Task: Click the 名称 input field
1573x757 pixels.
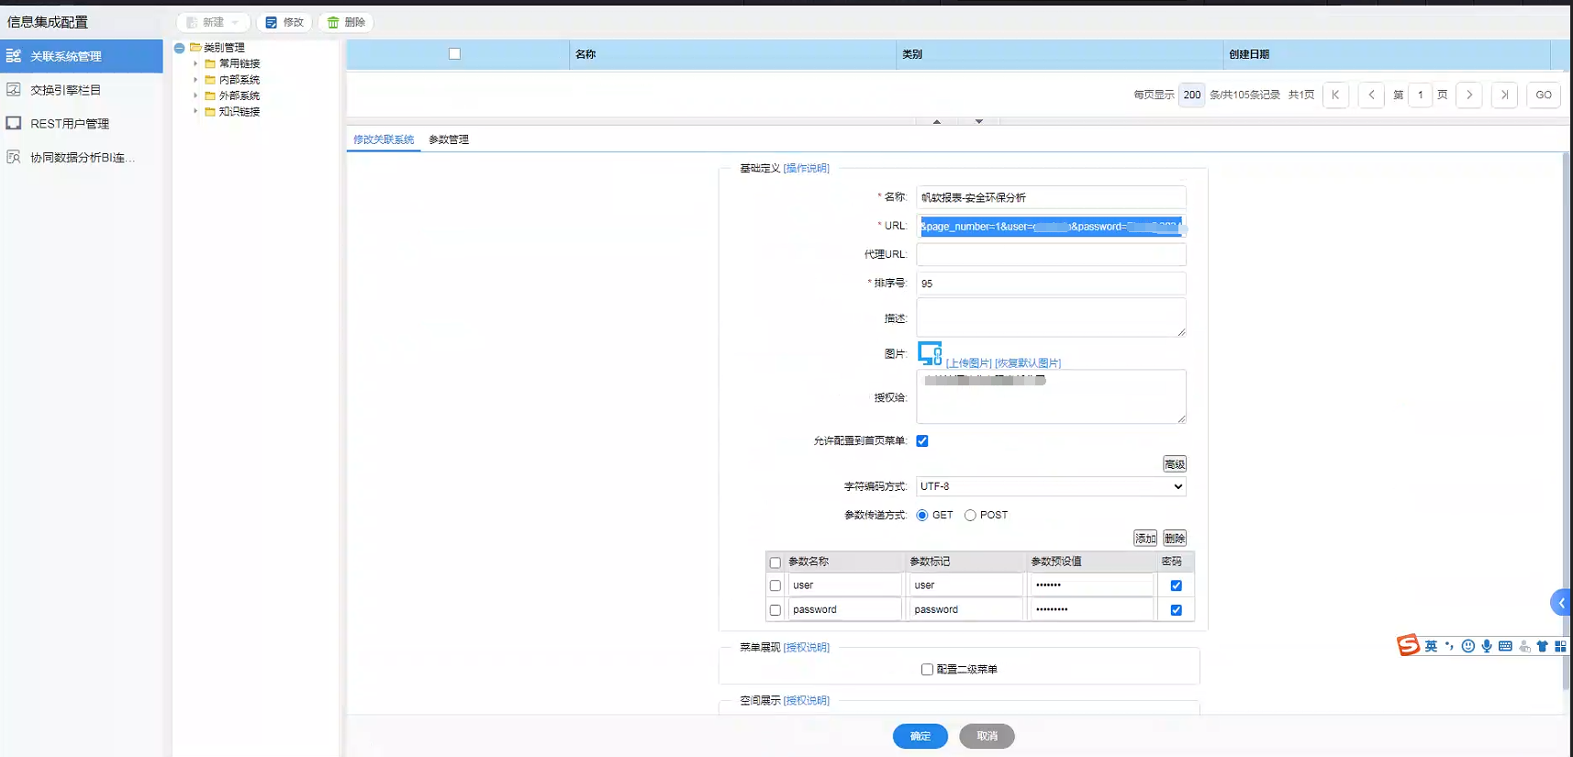Action: coord(1051,197)
